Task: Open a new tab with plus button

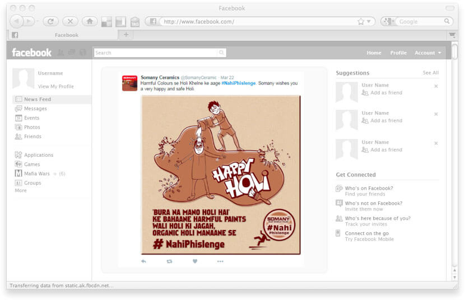Action: (126, 35)
